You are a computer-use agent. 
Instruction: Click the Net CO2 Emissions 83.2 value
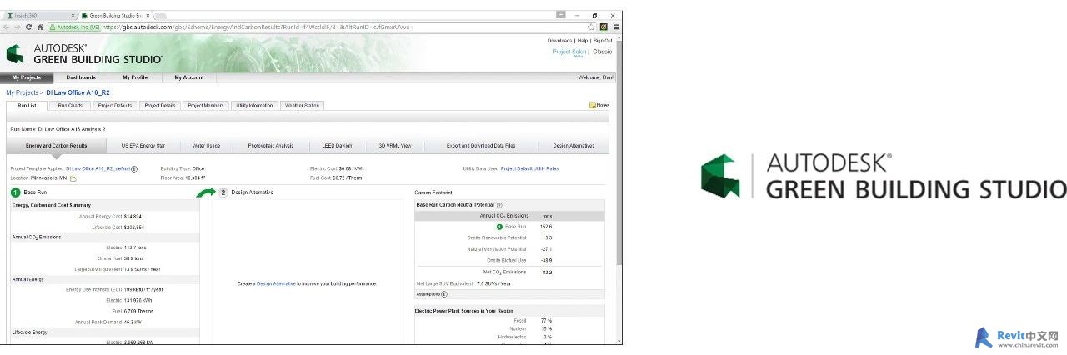click(x=547, y=272)
